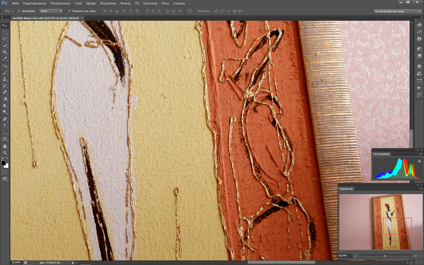This screenshot has width=424, height=265.
Task: Click the Navigator zoom in button
Action: pos(416,256)
